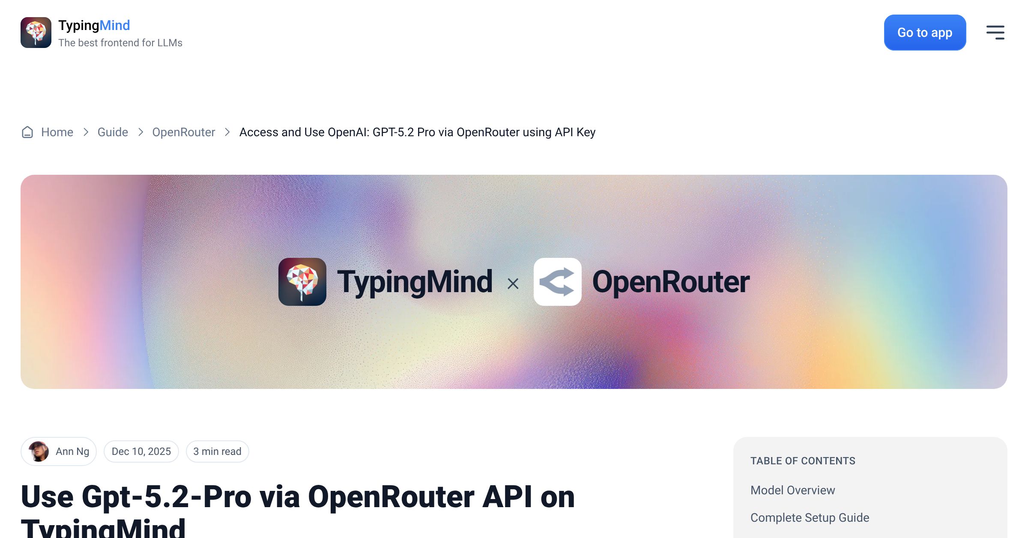
Task: Click the current page breadcrumb title
Action: (417, 132)
